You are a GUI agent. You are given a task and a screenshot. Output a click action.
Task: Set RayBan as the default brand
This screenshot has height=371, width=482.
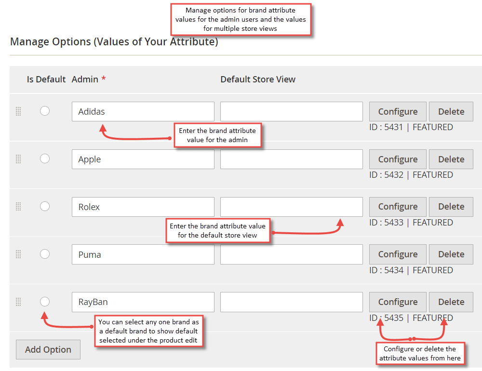[x=45, y=302]
